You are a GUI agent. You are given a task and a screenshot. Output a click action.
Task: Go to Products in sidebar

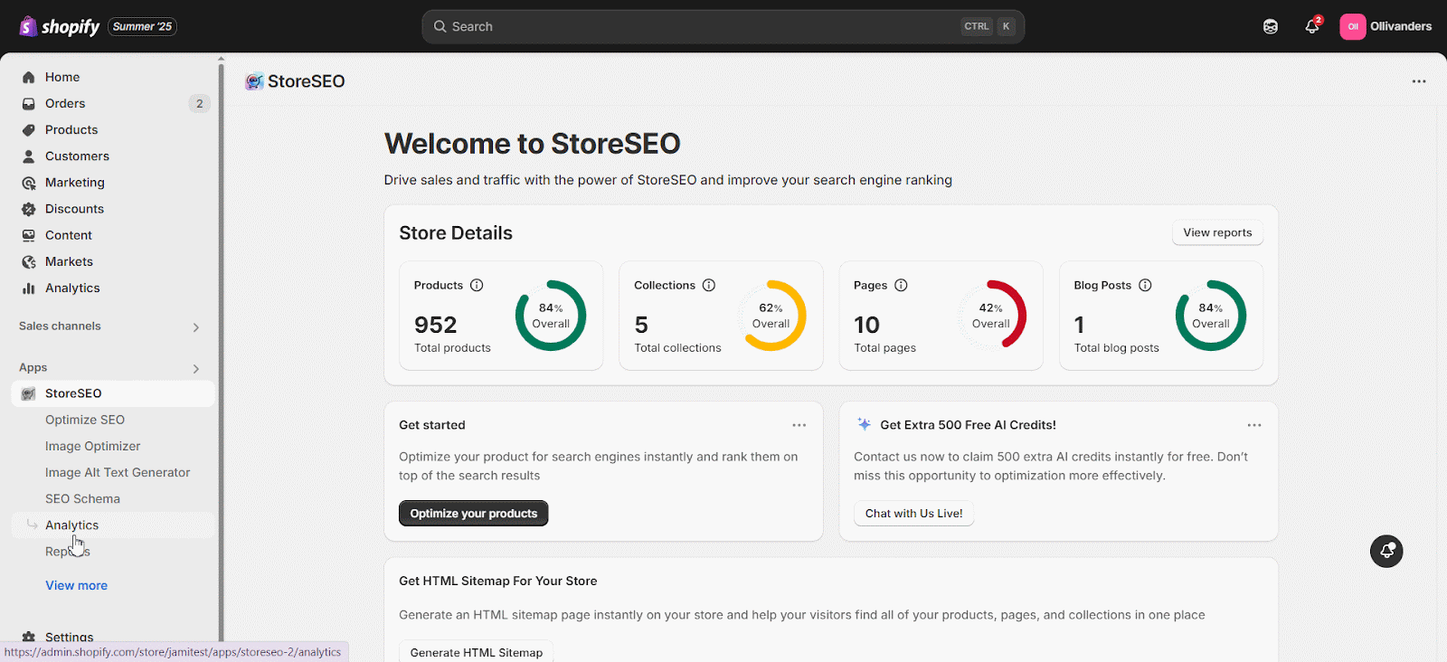[113, 129]
